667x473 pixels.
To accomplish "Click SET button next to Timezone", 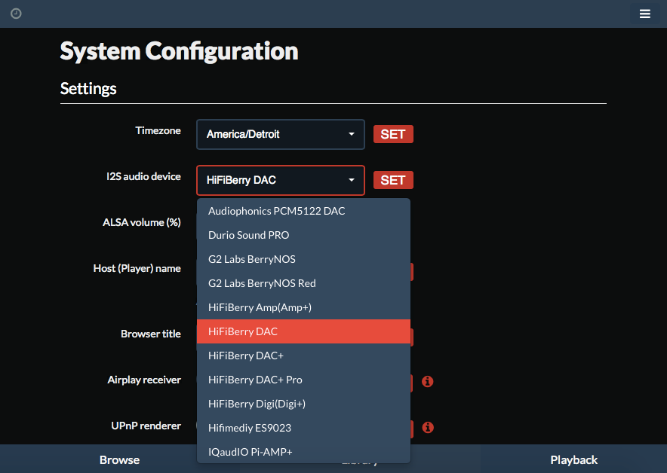I will [x=393, y=134].
